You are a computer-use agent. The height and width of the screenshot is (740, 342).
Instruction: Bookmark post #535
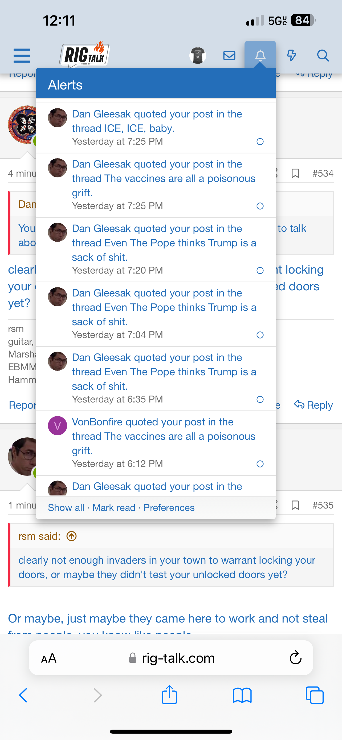295,505
